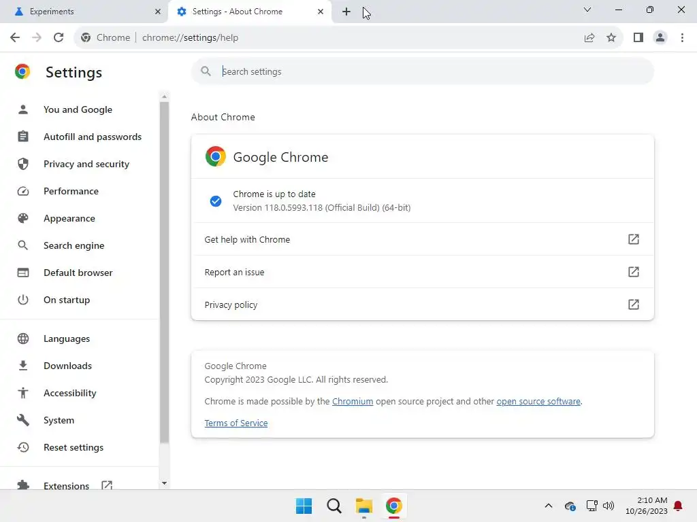Click the palette icon beside Appearance
This screenshot has width=697, height=522.
click(x=23, y=218)
